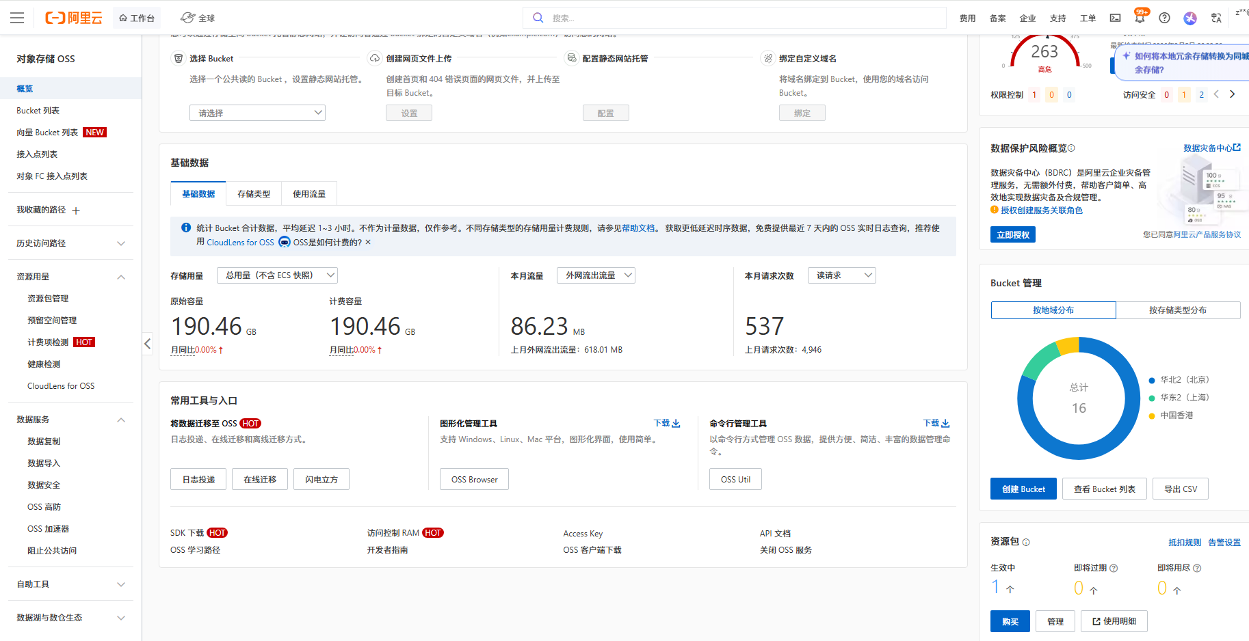1249x641 pixels.
Task: Dismiss the statistics info banner
Action: tap(368, 242)
